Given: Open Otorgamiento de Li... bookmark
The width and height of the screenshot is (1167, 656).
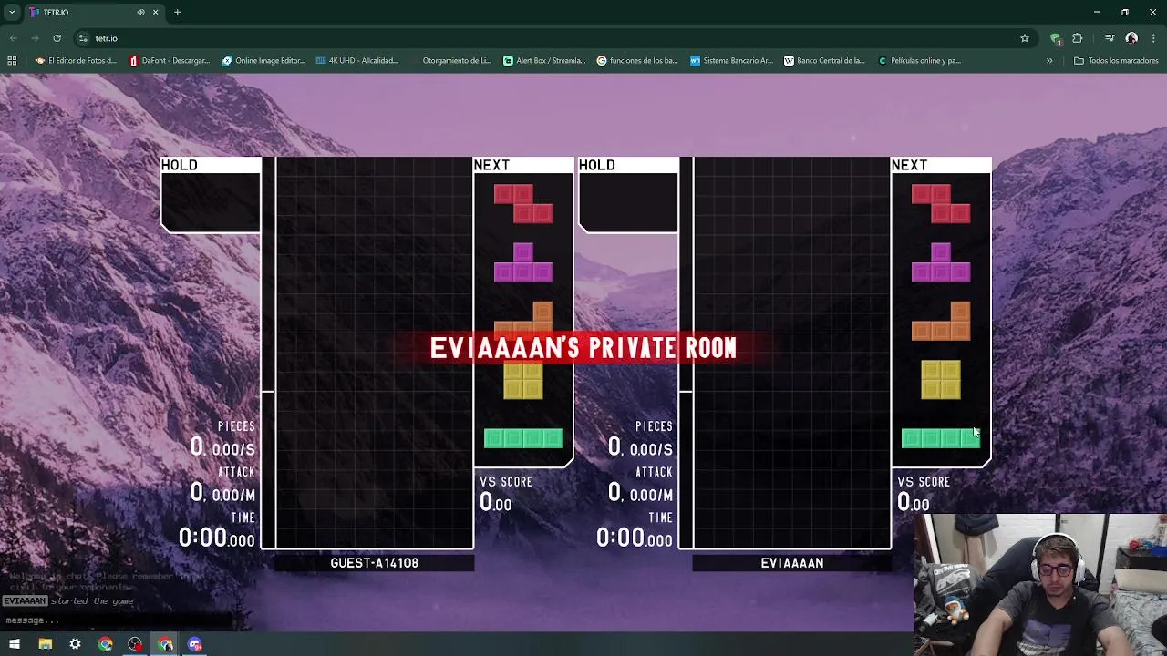Looking at the screenshot, I should 450,61.
